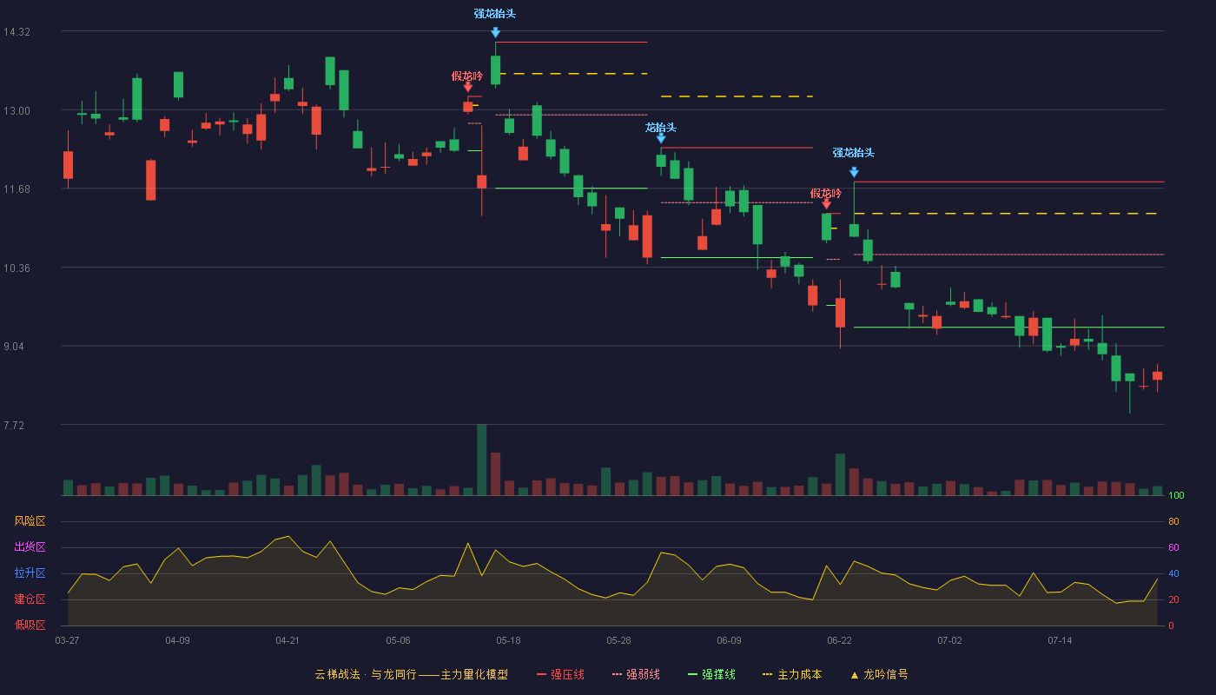Click the orange 80 indicator axis value
The image size is (1216, 695).
coord(1173,521)
